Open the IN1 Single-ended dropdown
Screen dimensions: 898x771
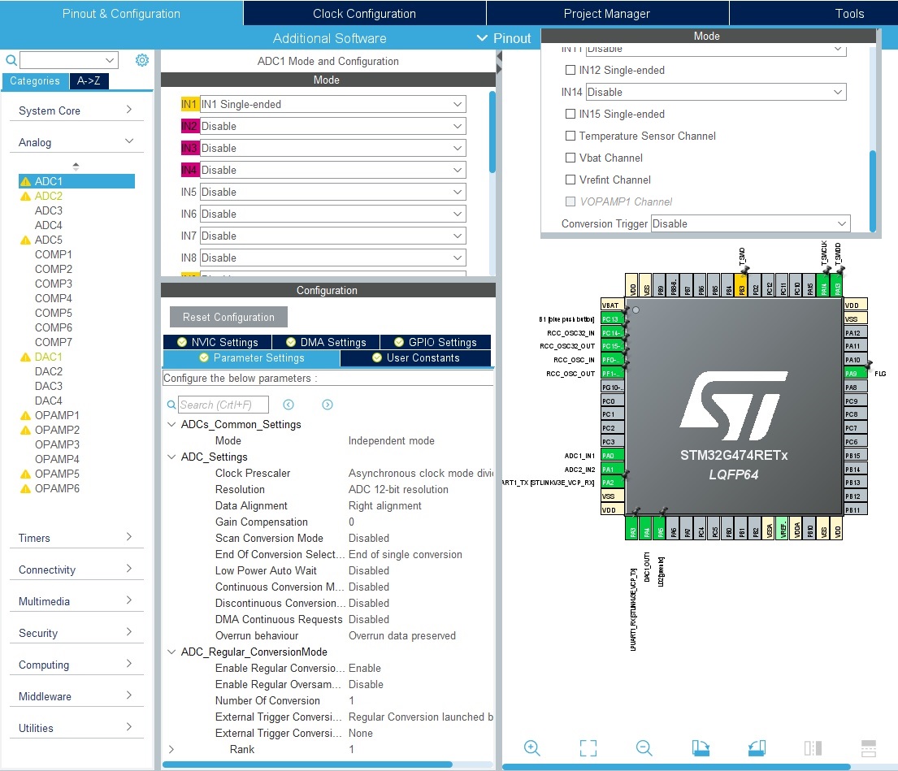tap(332, 104)
